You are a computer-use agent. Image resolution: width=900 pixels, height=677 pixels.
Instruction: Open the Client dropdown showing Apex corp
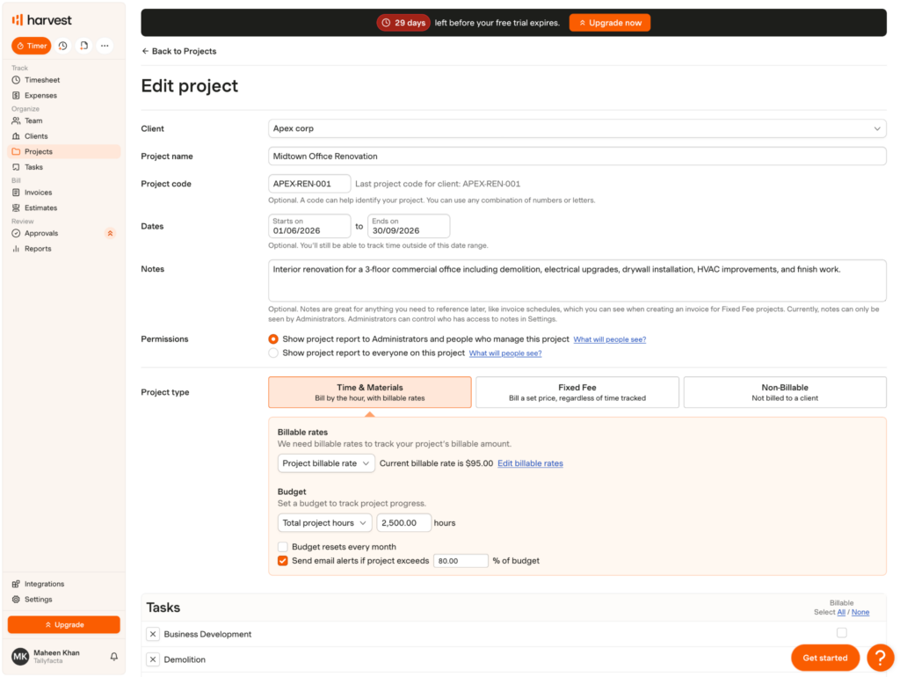[x=577, y=128]
